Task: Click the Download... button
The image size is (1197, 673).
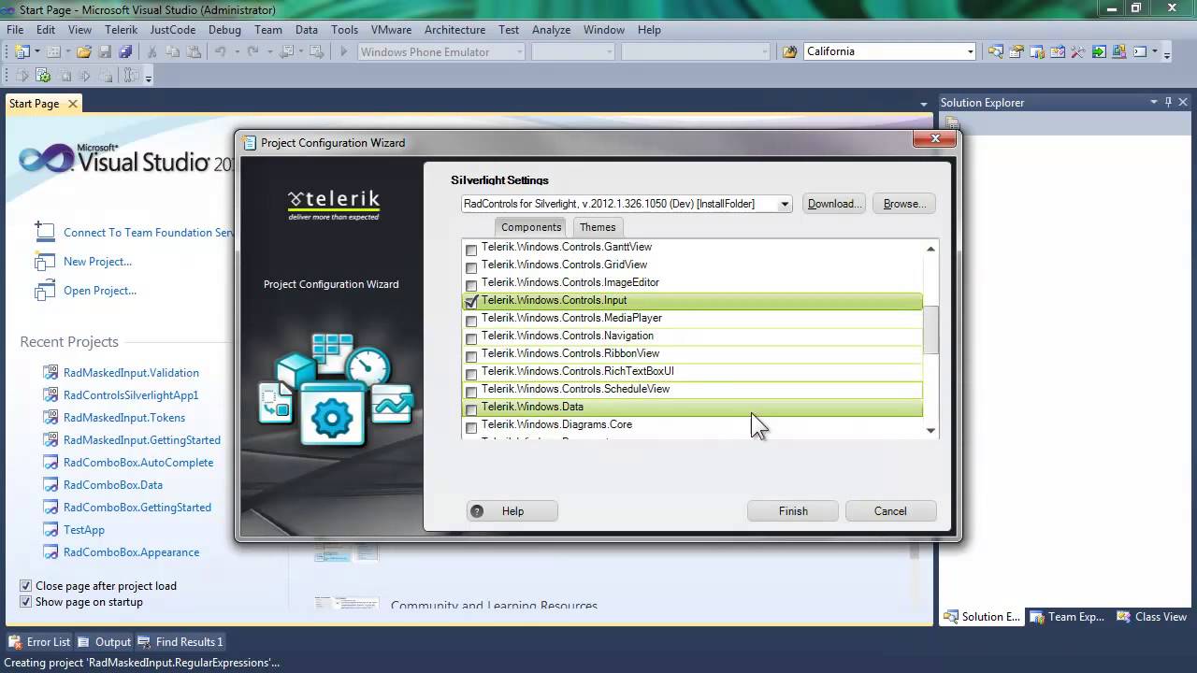Action: (x=834, y=204)
